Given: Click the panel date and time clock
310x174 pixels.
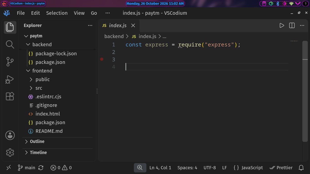Looking at the screenshot, I should point(155,4).
